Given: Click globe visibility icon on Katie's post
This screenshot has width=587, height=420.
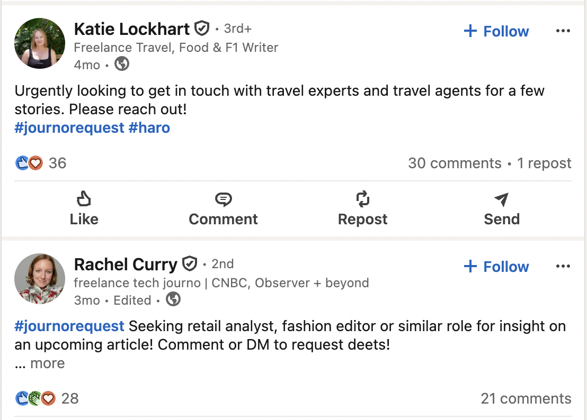Looking at the screenshot, I should 122,64.
